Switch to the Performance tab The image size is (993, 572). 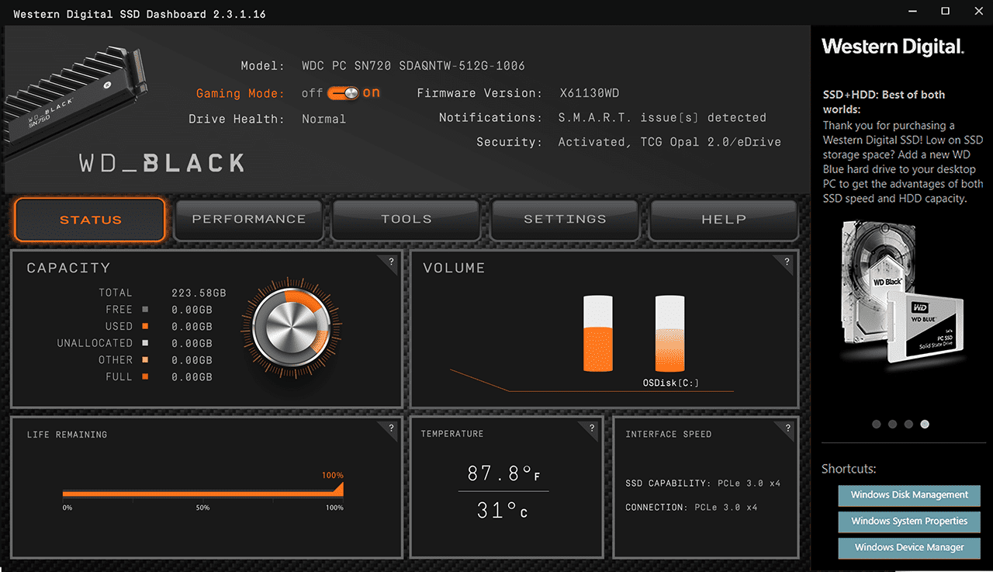(x=249, y=220)
